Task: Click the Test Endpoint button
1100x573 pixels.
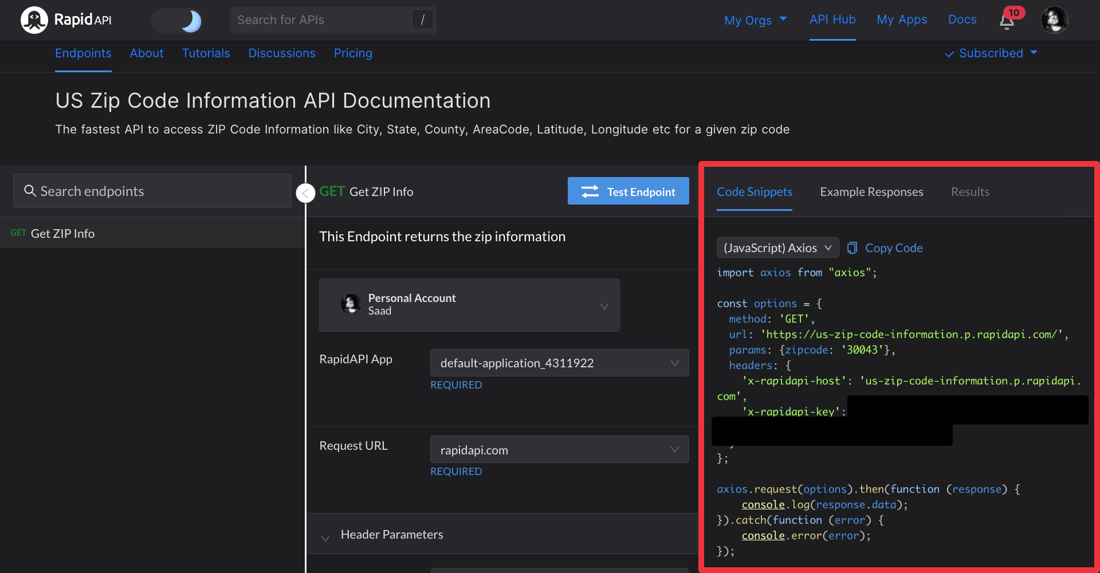Action: point(628,191)
